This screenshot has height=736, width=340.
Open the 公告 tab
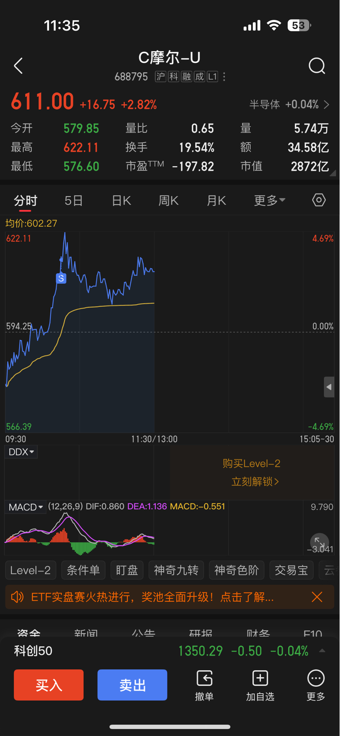pyautogui.click(x=144, y=634)
